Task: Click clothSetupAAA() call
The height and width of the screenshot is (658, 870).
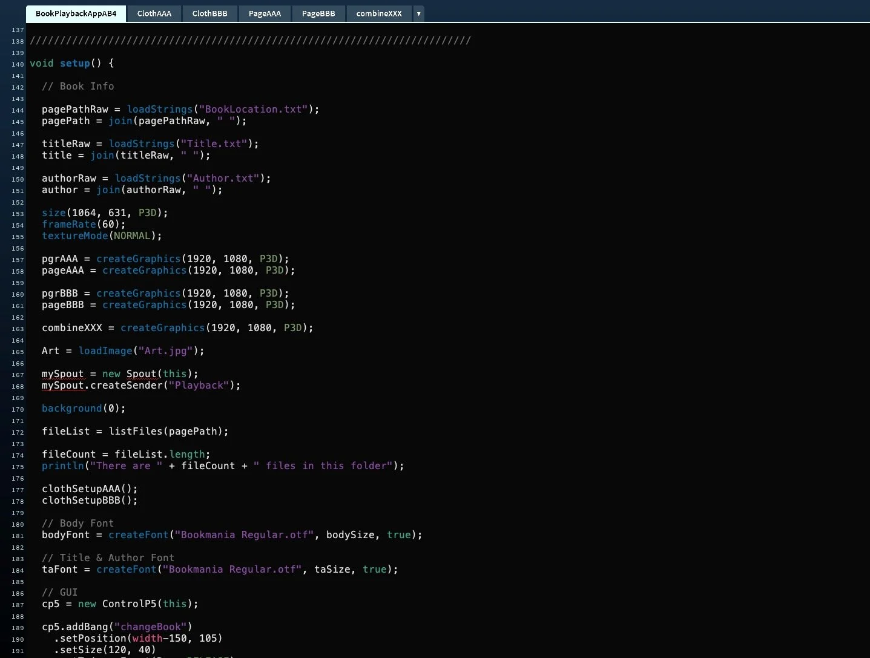Action: (90, 489)
